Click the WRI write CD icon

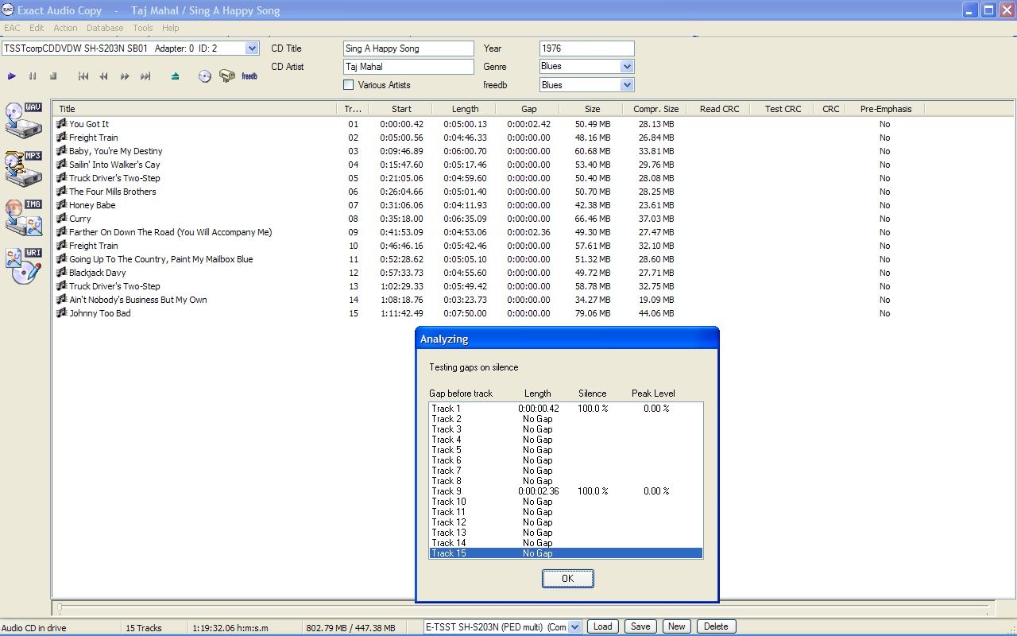point(23,266)
